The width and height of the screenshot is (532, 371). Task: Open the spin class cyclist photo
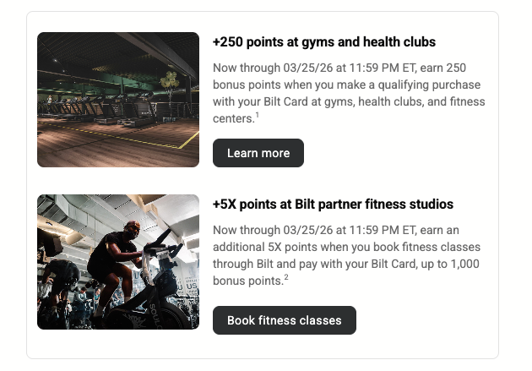click(x=118, y=262)
